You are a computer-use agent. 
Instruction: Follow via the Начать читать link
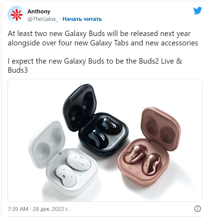click(x=82, y=19)
